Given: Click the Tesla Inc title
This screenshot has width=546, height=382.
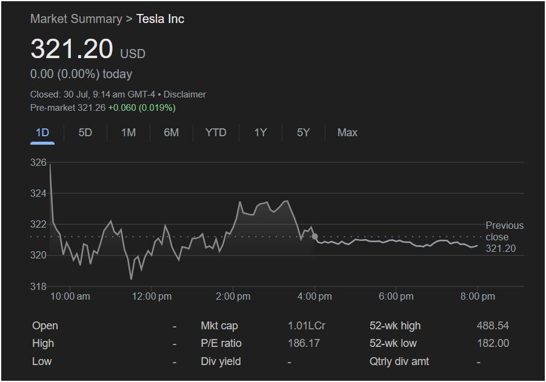Looking at the screenshot, I should (x=160, y=19).
